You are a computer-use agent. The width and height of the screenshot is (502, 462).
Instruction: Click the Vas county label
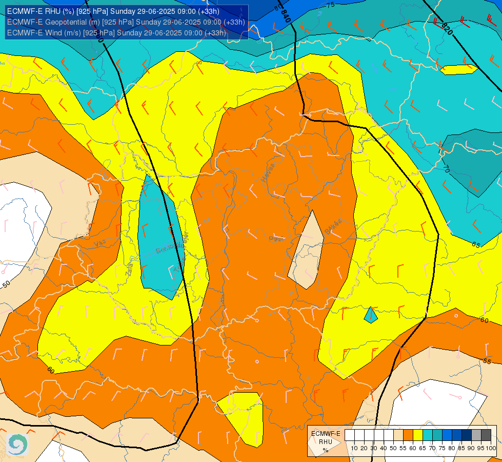(100, 244)
